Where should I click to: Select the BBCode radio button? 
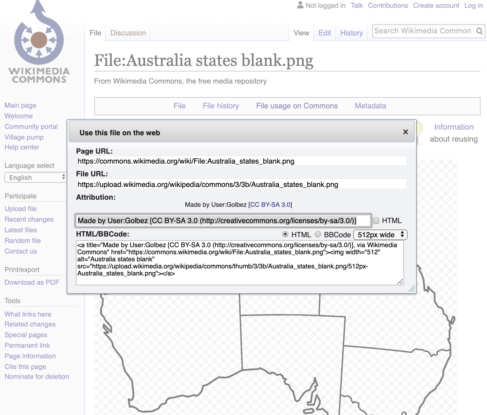click(318, 234)
